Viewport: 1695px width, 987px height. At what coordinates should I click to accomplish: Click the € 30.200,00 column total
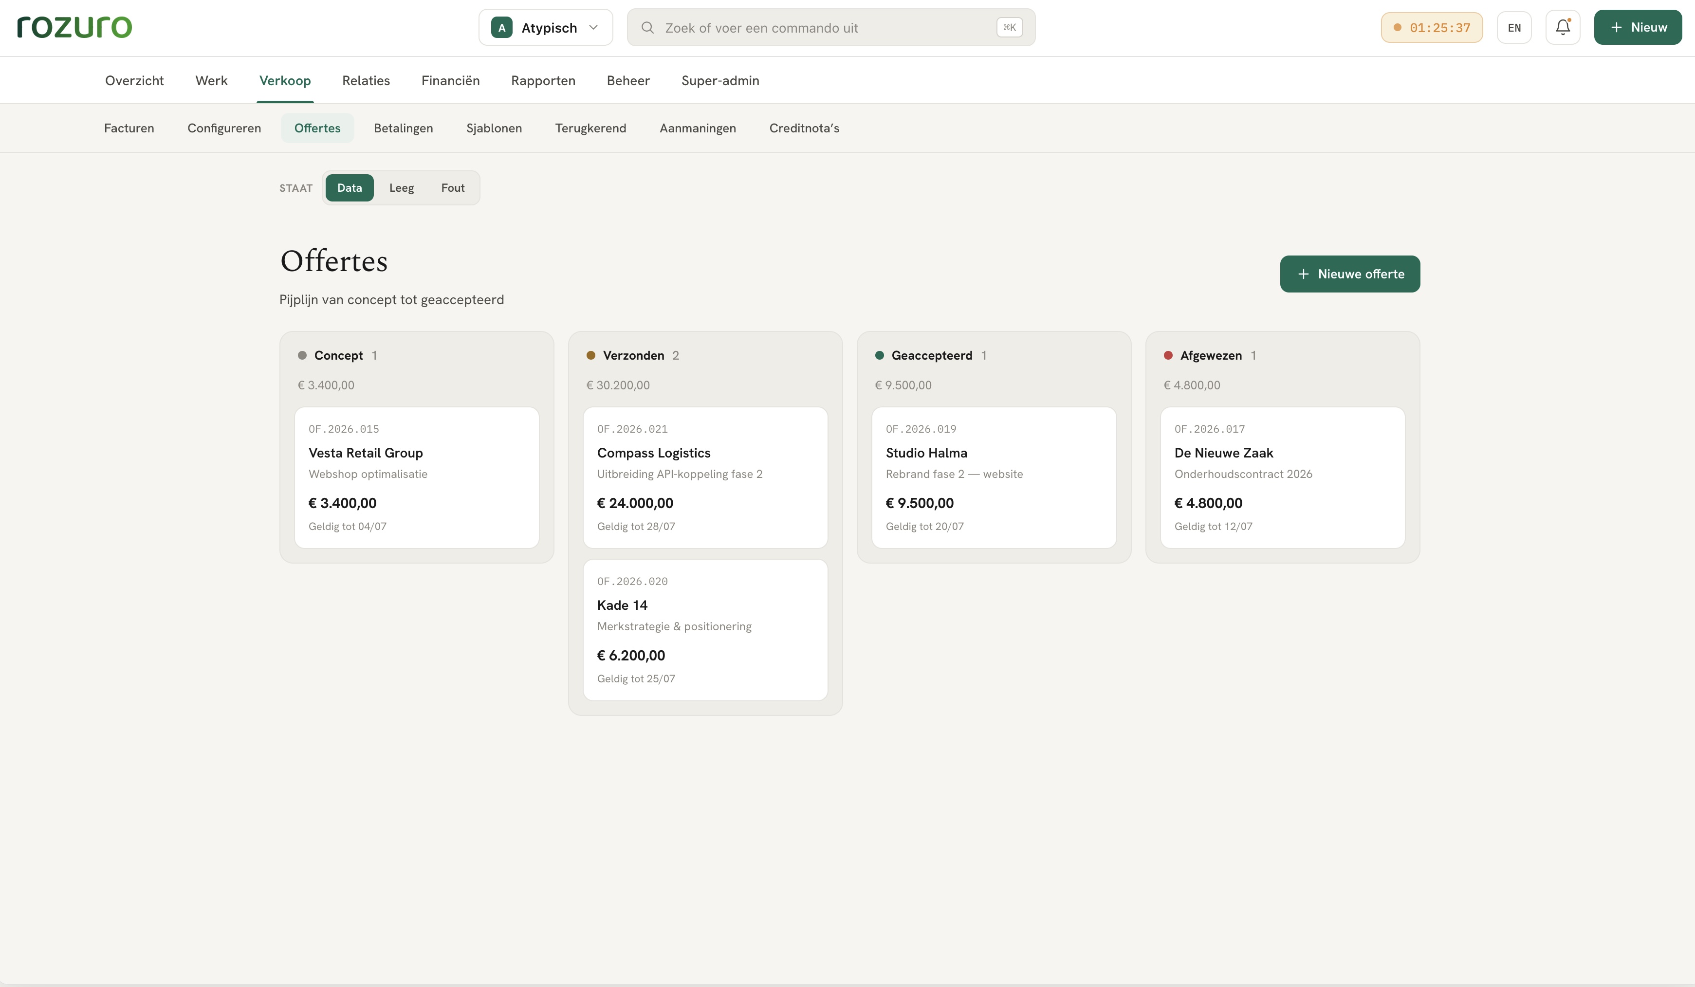(618, 385)
